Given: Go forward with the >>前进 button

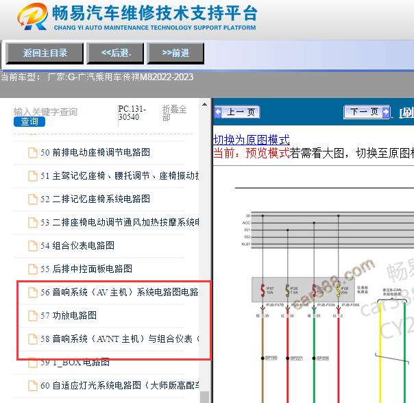Looking at the screenshot, I should point(175,53).
